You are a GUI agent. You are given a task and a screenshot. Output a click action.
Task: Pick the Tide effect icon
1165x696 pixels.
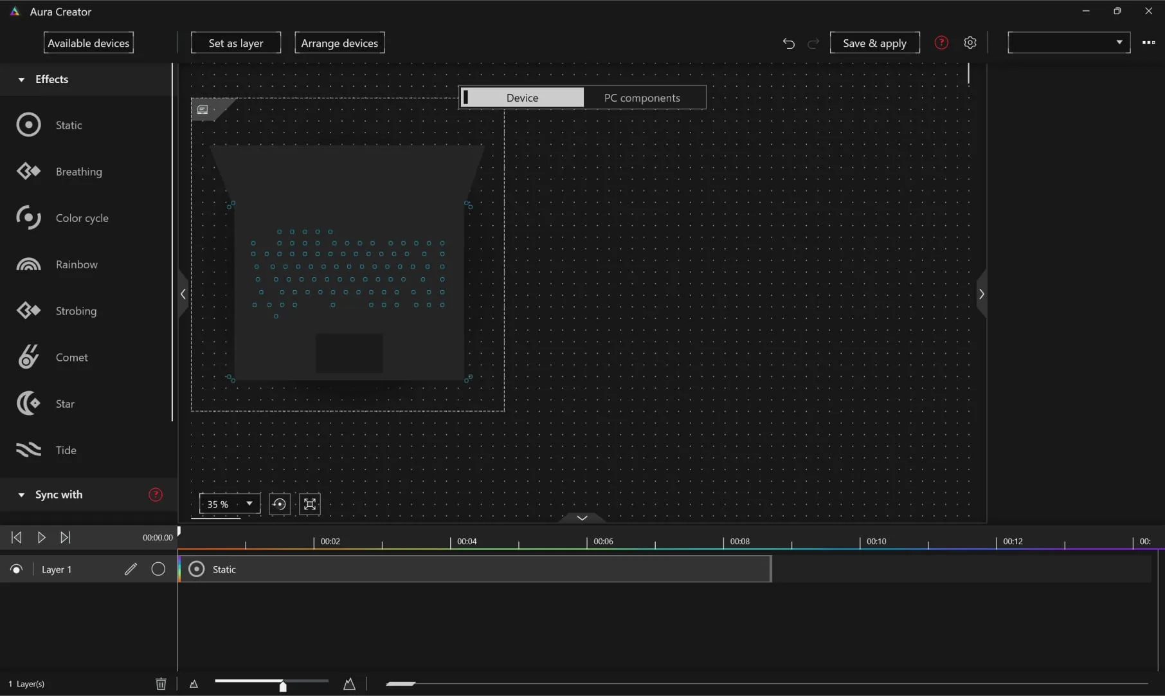click(28, 450)
